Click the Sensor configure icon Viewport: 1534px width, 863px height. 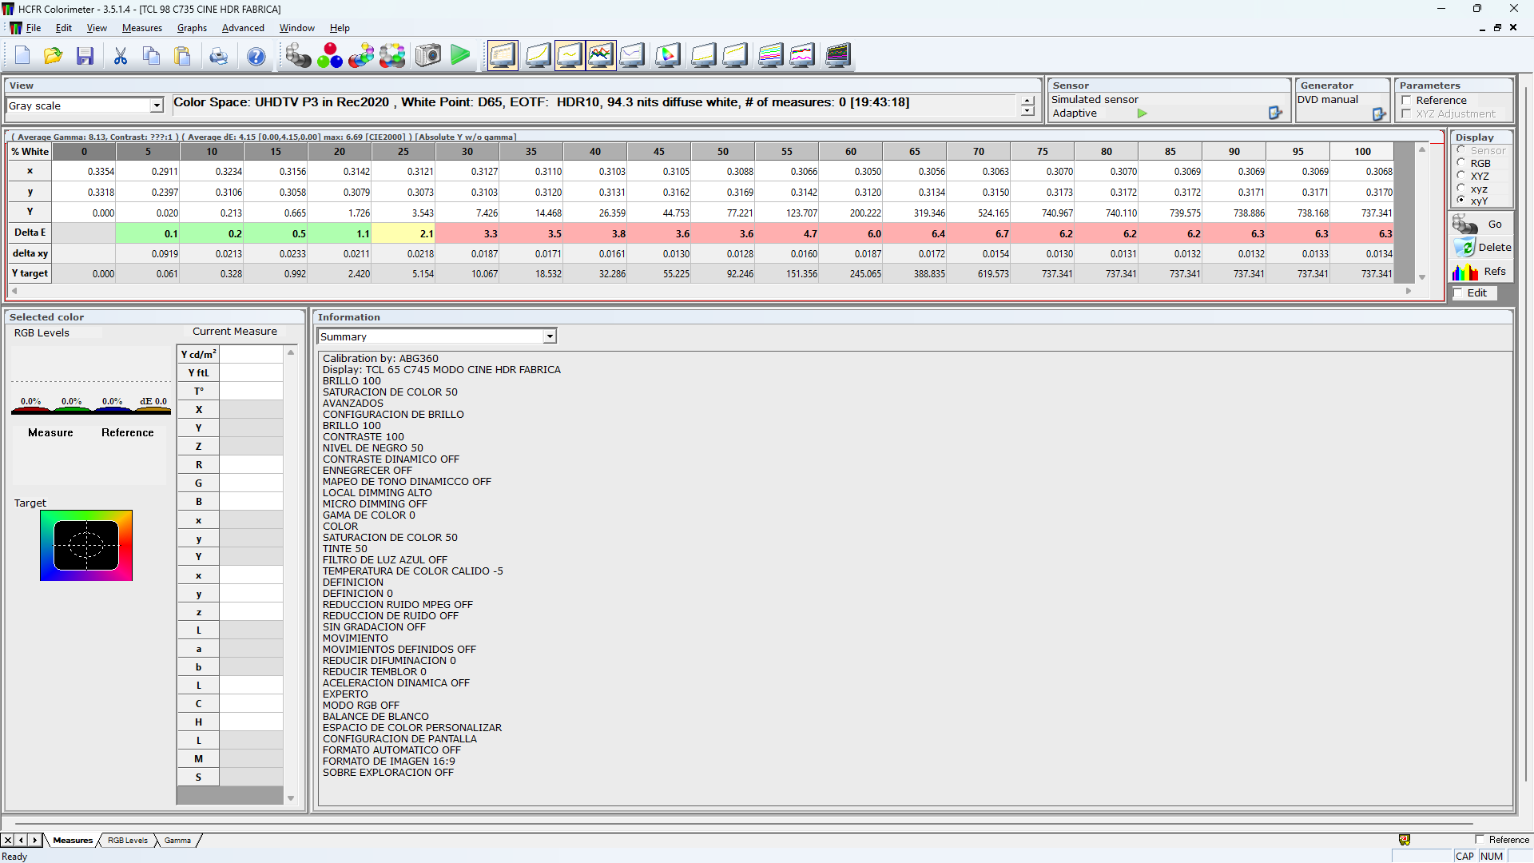[x=1275, y=113]
